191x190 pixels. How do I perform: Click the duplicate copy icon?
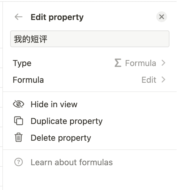click(19, 121)
